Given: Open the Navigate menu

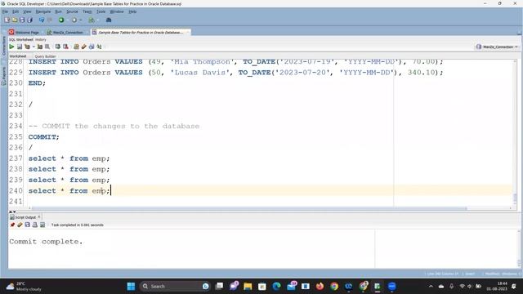Looking at the screenshot, I should pos(43,11).
